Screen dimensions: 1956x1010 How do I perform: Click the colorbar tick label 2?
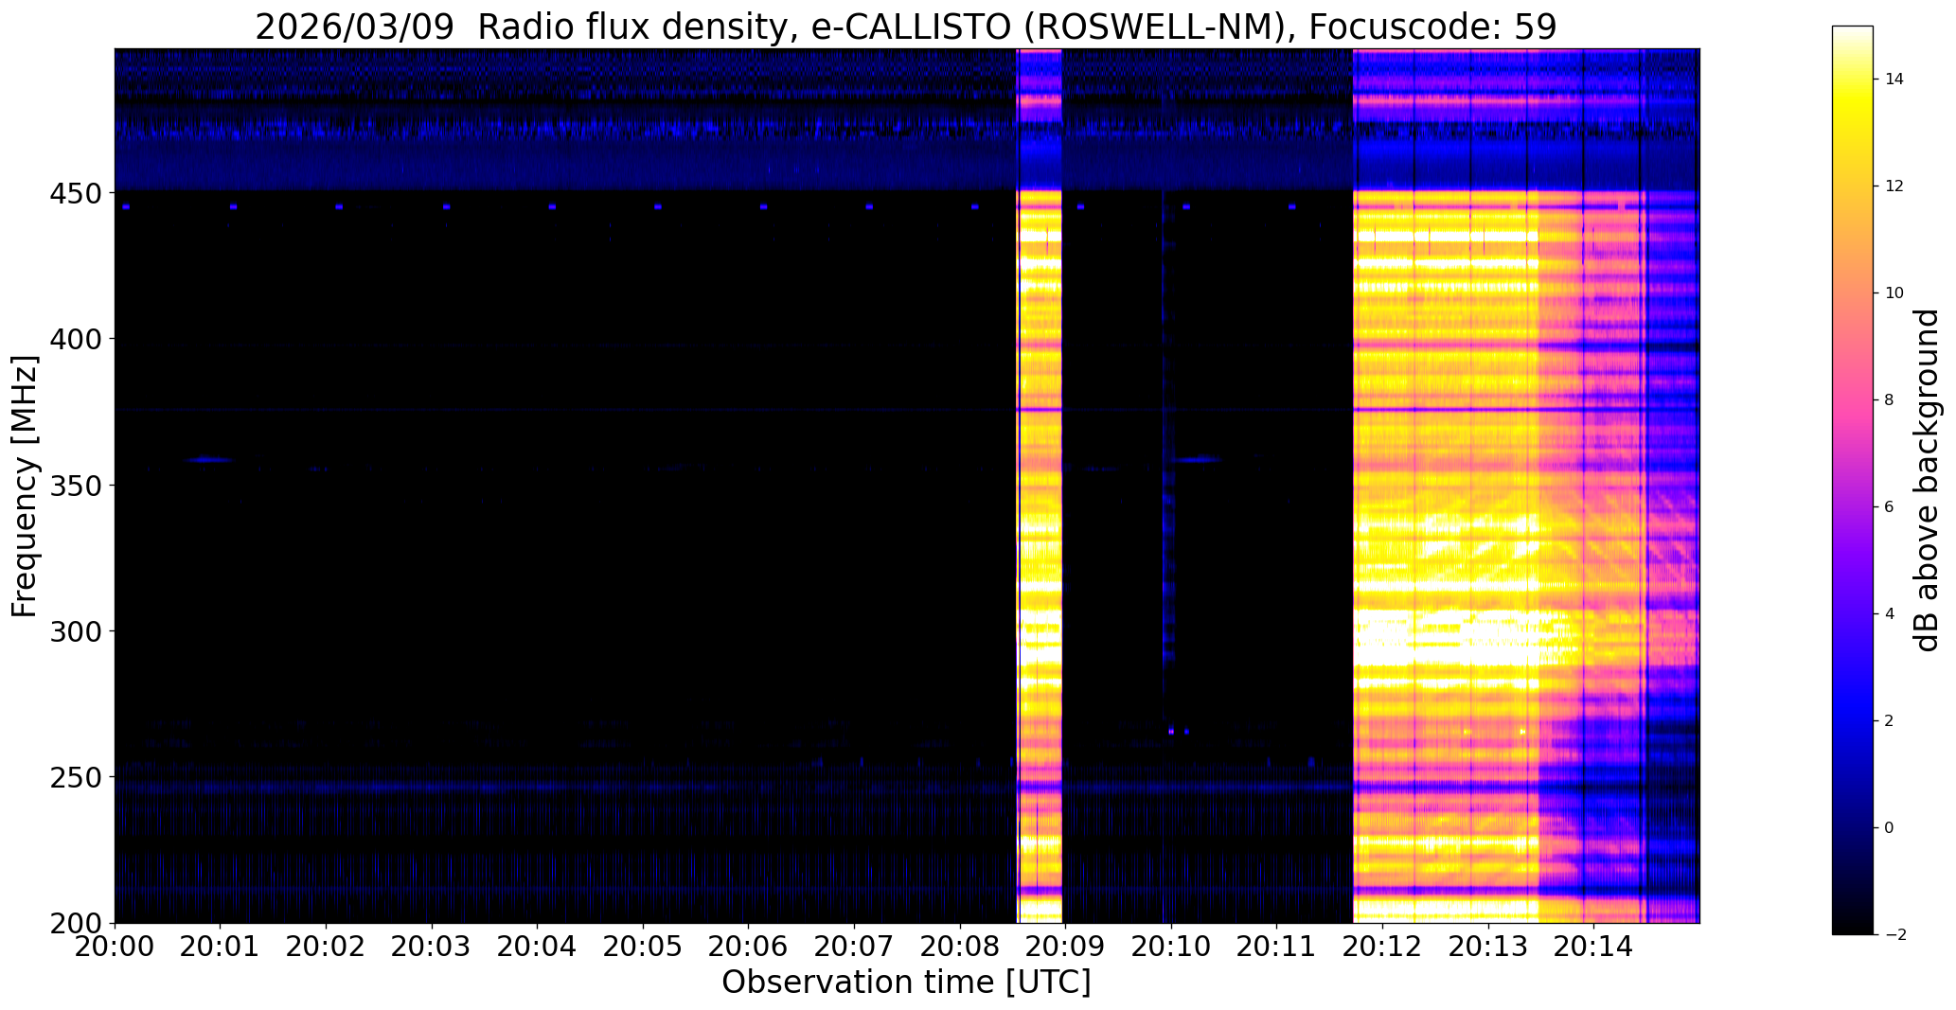point(1890,721)
